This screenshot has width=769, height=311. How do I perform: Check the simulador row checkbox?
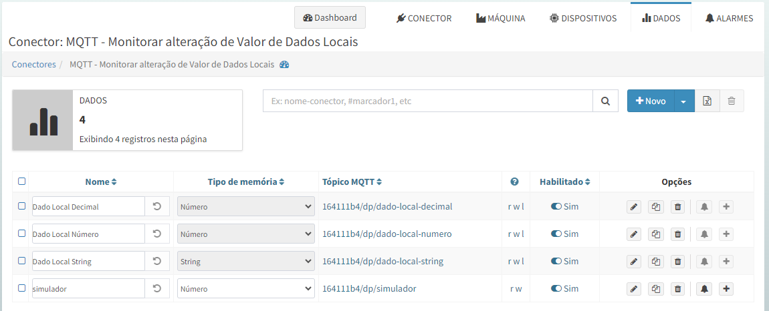[x=21, y=288]
